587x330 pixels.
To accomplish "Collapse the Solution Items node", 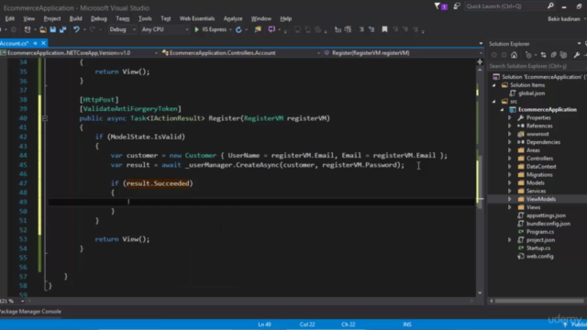I will (493, 85).
